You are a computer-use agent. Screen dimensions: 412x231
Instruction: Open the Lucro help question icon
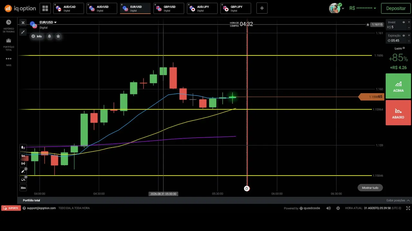click(x=404, y=48)
